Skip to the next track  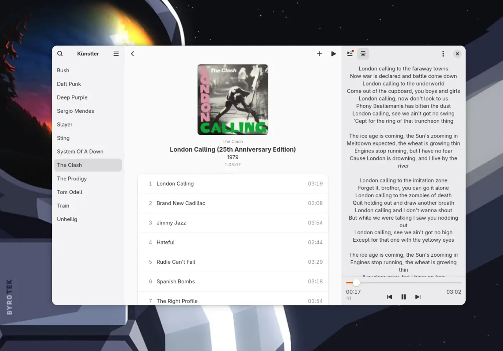[x=418, y=297]
